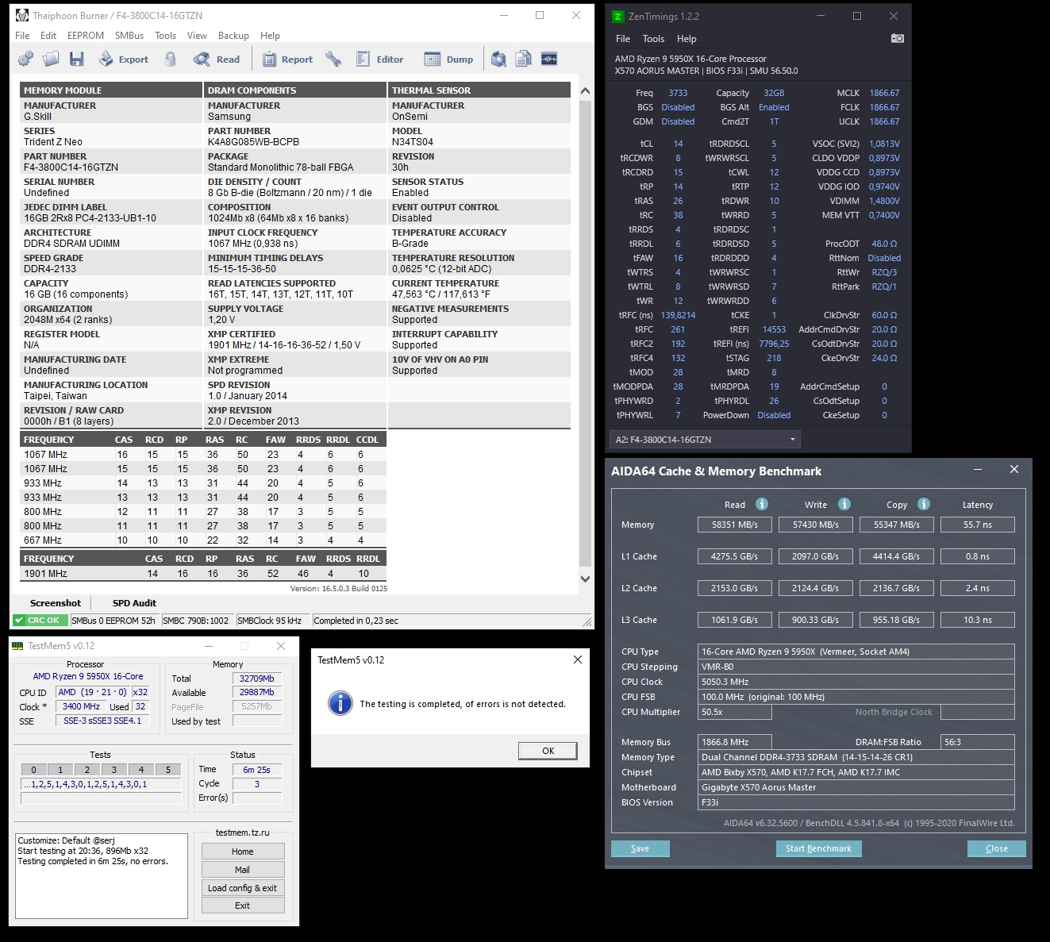Click the green CRC OK status indicator
The width and height of the screenshot is (1050, 942).
coord(39,621)
